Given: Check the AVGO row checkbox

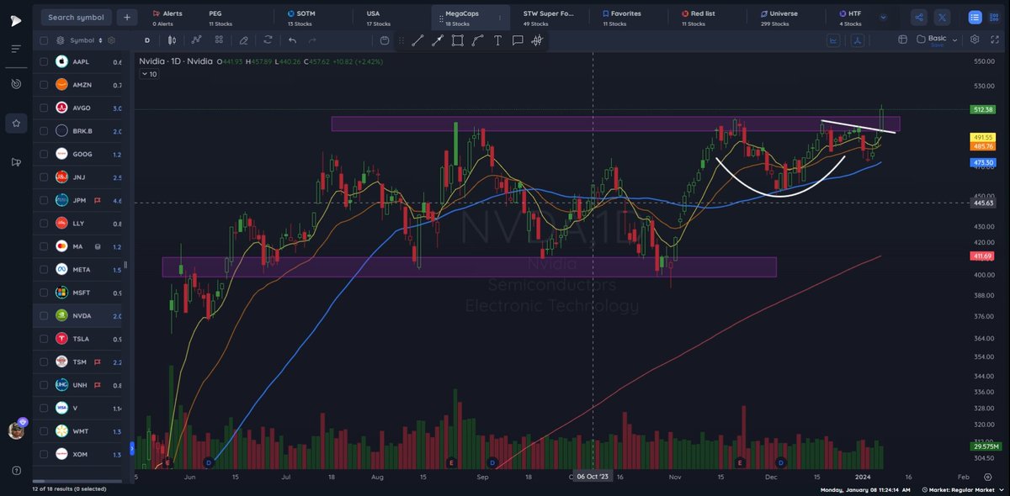Looking at the screenshot, I should [44, 108].
